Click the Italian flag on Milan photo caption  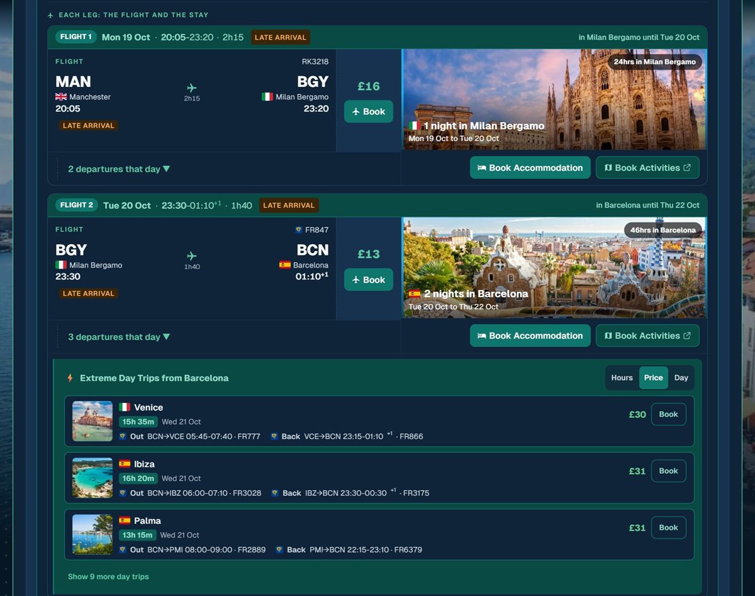[414, 126]
